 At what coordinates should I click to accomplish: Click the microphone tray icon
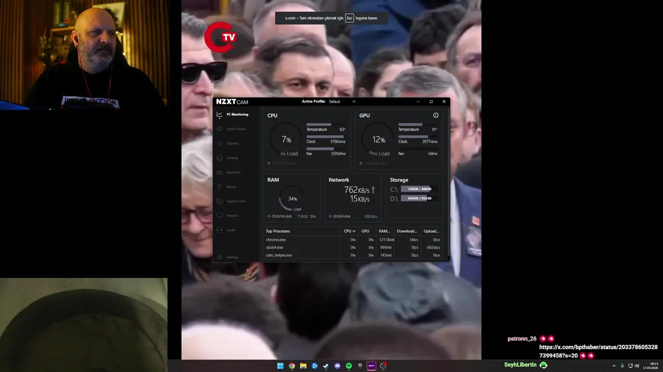[x=622, y=366]
